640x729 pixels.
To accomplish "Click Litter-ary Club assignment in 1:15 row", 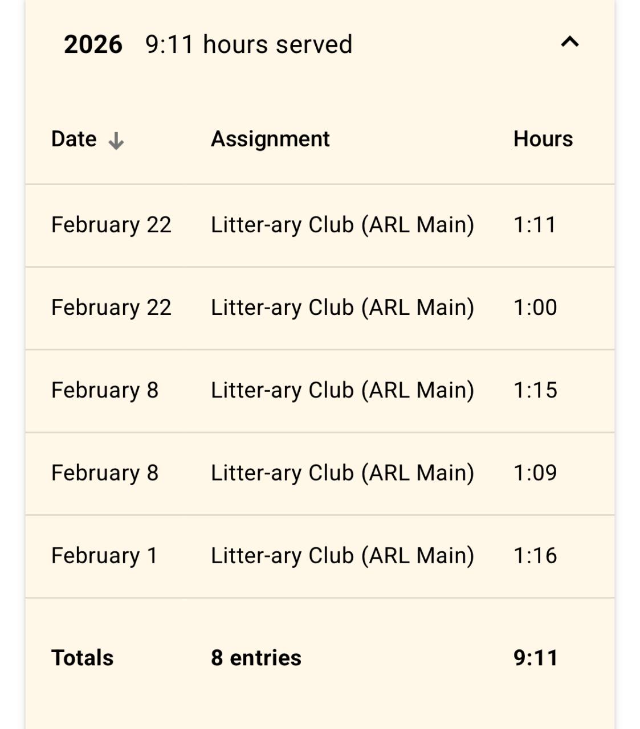I will [343, 391].
